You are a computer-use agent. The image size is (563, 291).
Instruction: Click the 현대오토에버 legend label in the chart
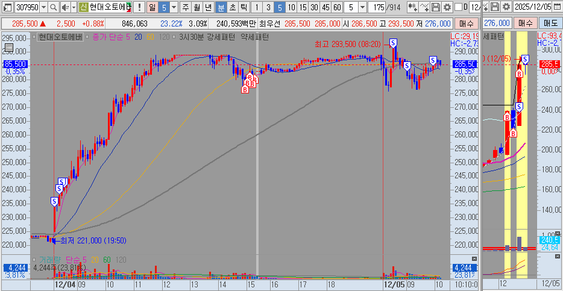tap(60, 37)
